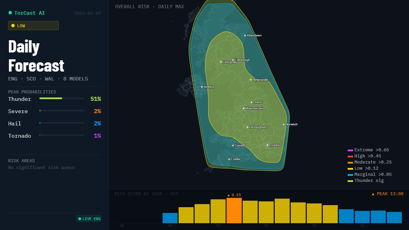Viewport: 409px width, 230px height.
Task: Click the Thunder label
Action: [20, 99]
